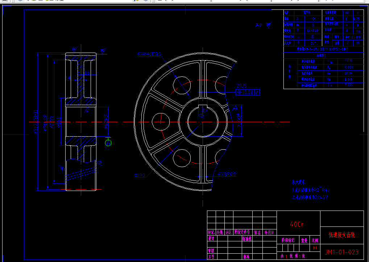Screen dimensions: 369x262
Task: Select the c* coefficient value 0.25
Action: click(357, 19)
